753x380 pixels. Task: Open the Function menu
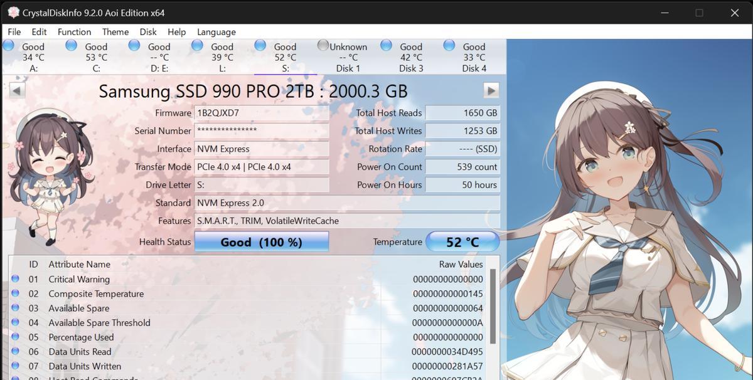[74, 32]
